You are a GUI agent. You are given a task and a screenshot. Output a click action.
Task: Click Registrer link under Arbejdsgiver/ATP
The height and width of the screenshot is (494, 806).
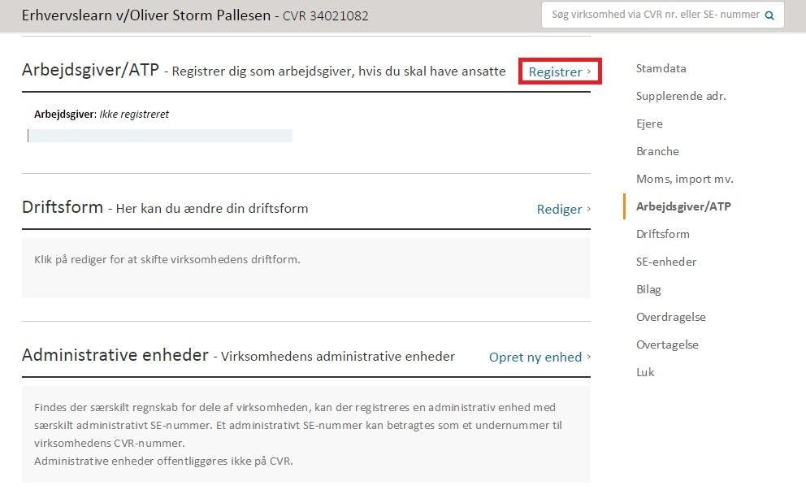tap(559, 72)
